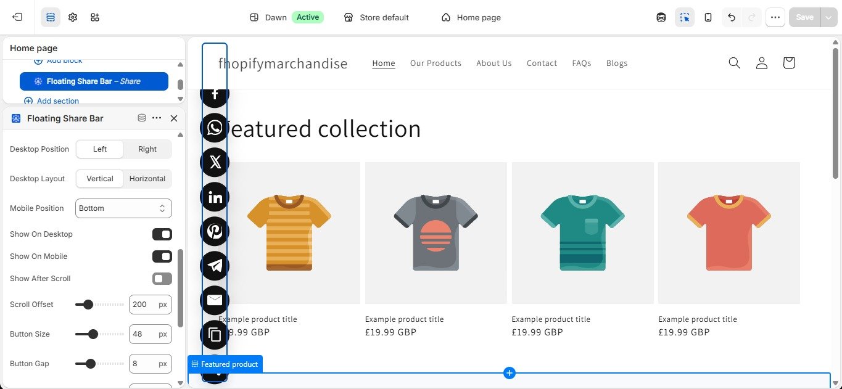The height and width of the screenshot is (389, 842).
Task: Click the exit editor icon
Action: [x=17, y=17]
